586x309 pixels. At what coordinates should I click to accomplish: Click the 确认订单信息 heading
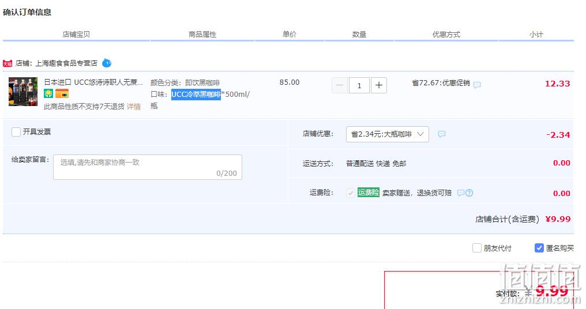click(x=27, y=12)
